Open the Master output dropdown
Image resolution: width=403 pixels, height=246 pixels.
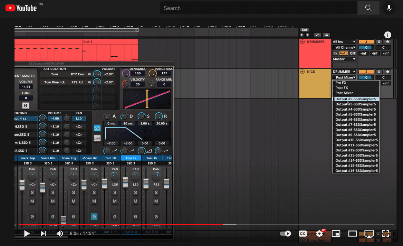pyautogui.click(x=344, y=59)
